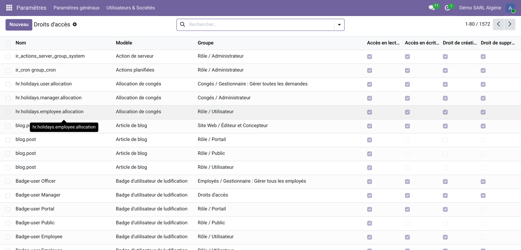
Task: Sort by the Groupe column header
Action: 205,43
